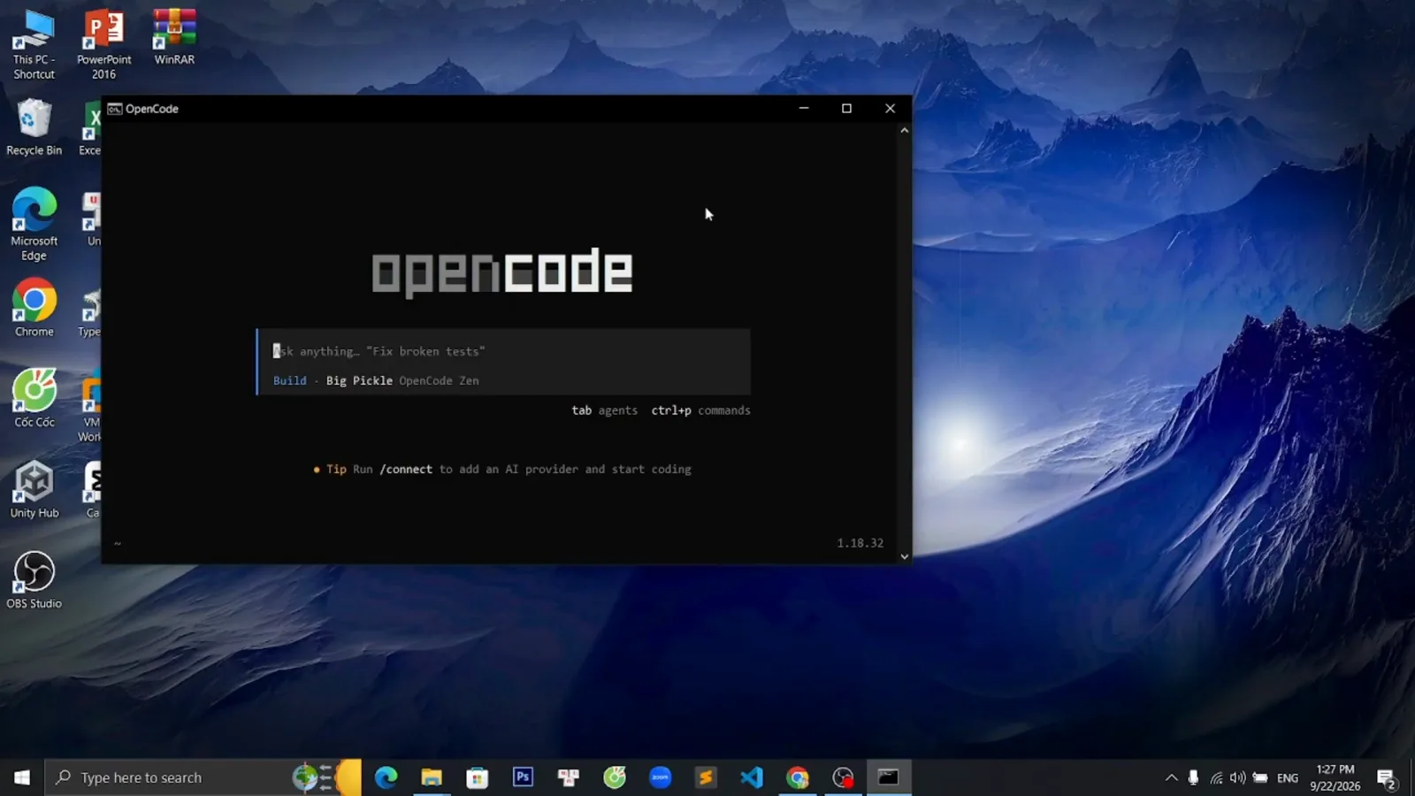Select This PC Shortcut desktop icon
This screenshot has height=796, width=1415.
pyautogui.click(x=34, y=45)
